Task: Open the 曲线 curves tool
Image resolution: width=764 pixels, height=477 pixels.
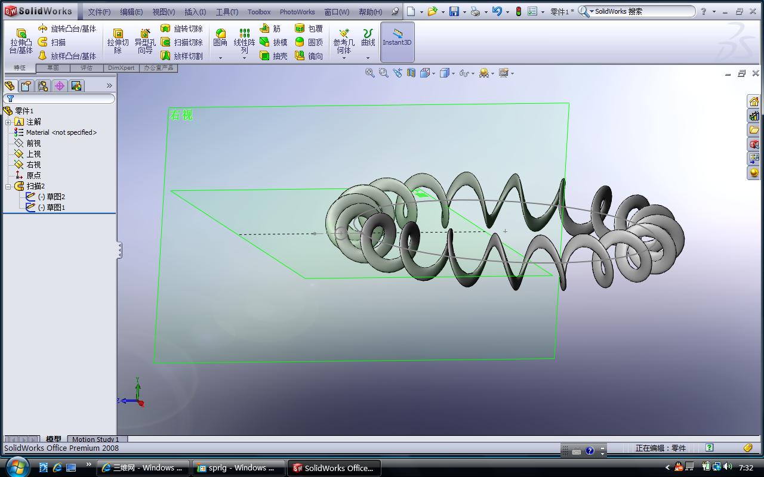Action: pyautogui.click(x=368, y=38)
